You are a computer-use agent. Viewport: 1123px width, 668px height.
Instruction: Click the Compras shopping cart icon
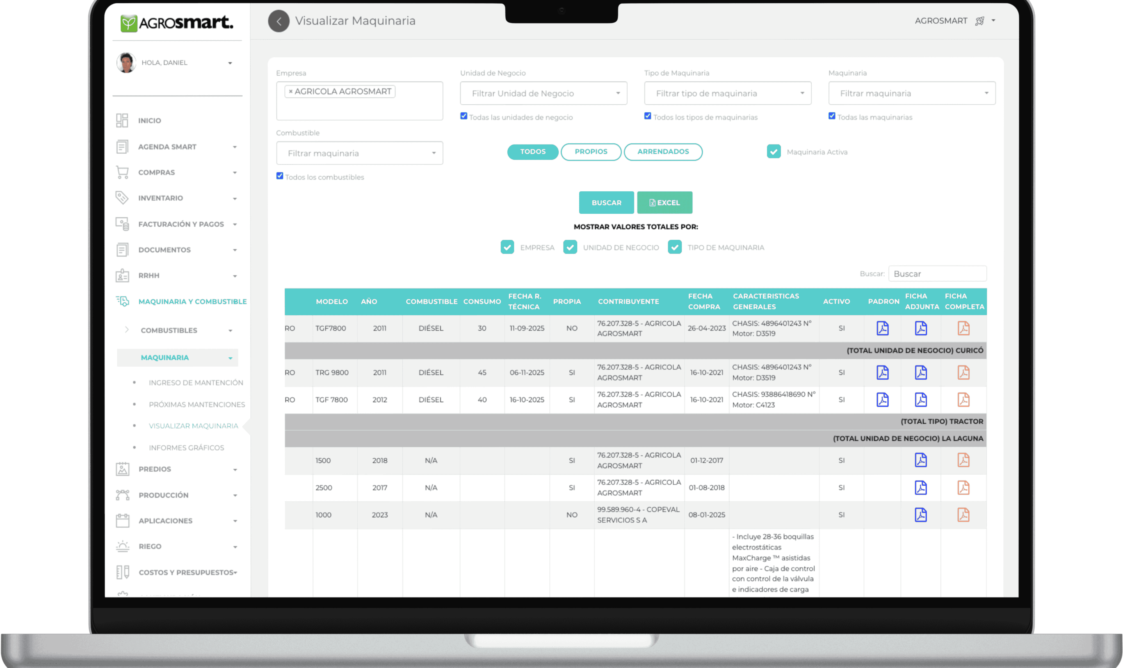pyautogui.click(x=122, y=173)
